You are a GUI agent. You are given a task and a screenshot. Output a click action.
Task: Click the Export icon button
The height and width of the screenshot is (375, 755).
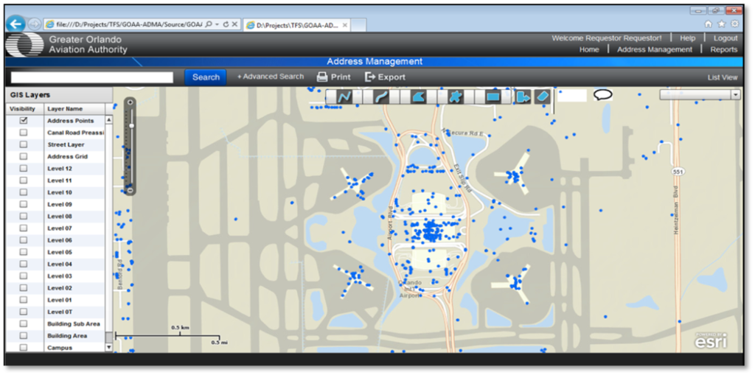tap(385, 77)
